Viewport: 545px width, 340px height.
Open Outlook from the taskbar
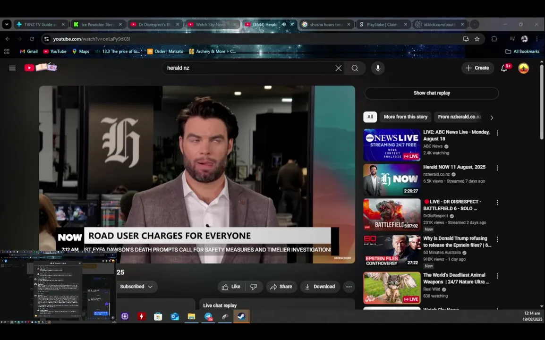pos(175,316)
